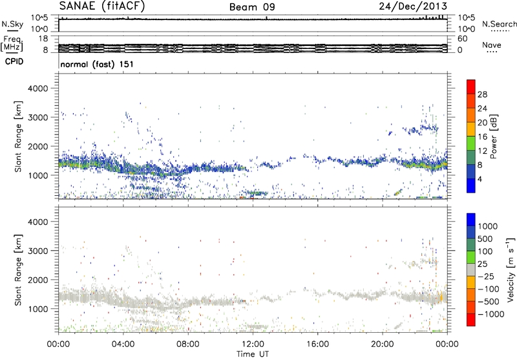The width and height of the screenshot is (517, 358).
Task: Select the Velocity [m s⁻¹] colorbar label
Action: tap(511, 270)
